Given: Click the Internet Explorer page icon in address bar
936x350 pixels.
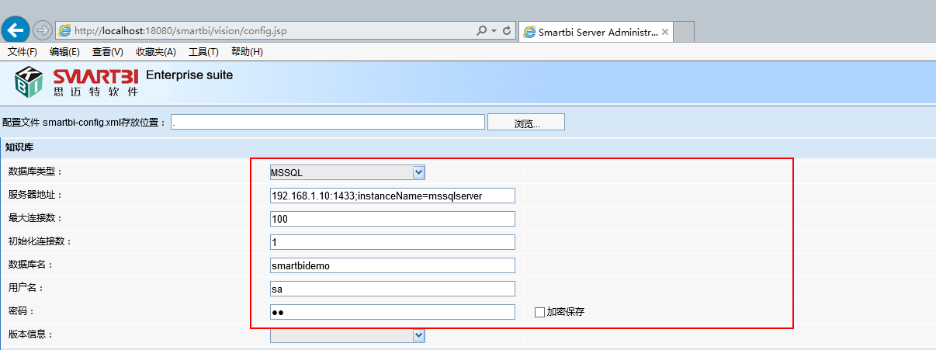Looking at the screenshot, I should pyautogui.click(x=64, y=30).
